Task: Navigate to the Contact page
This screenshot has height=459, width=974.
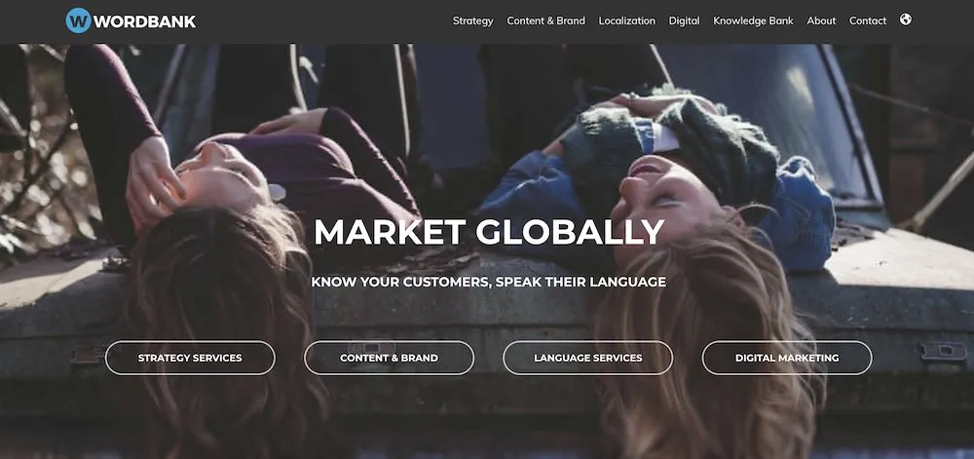Action: (868, 21)
